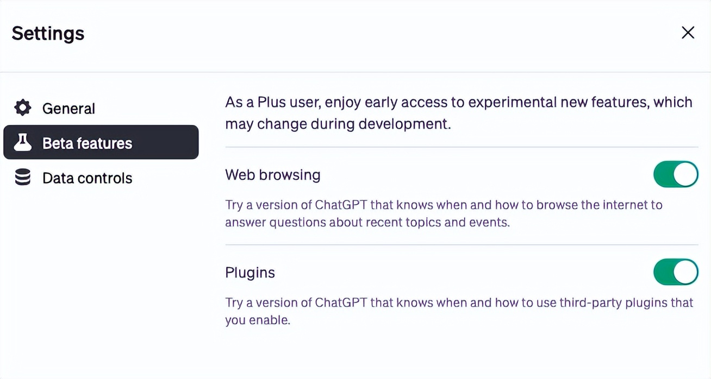Close the Settings dialog with the X
This screenshot has width=711, height=379.
(688, 33)
